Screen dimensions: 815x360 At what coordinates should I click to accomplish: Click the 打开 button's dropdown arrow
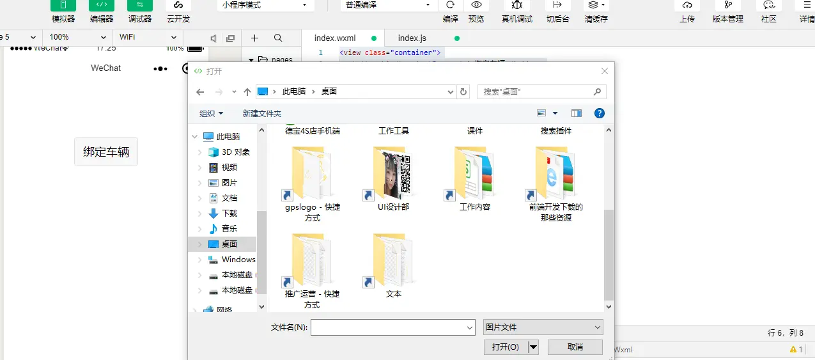pyautogui.click(x=534, y=347)
